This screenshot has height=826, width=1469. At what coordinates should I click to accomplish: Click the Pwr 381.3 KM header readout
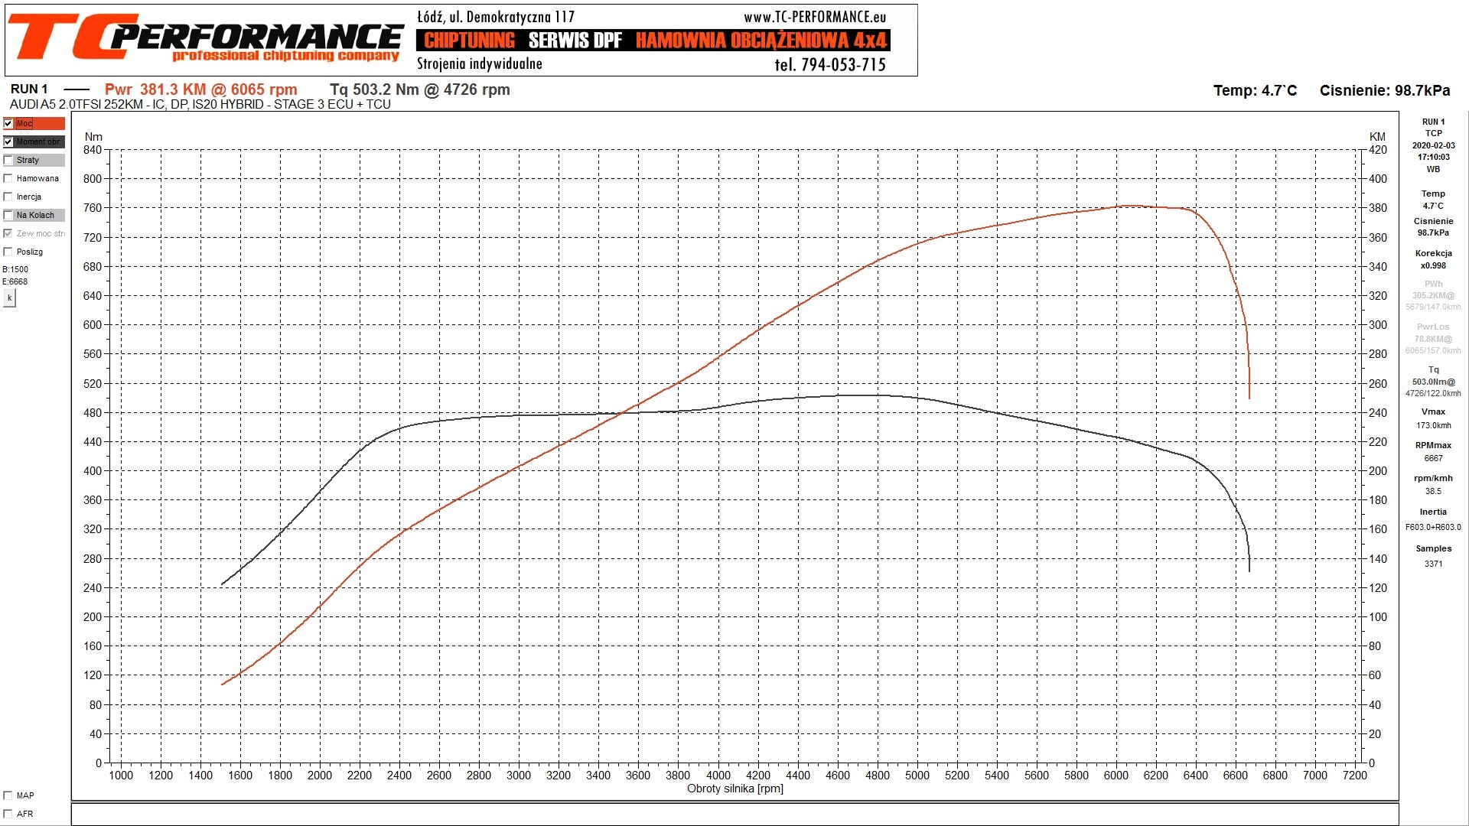click(200, 89)
